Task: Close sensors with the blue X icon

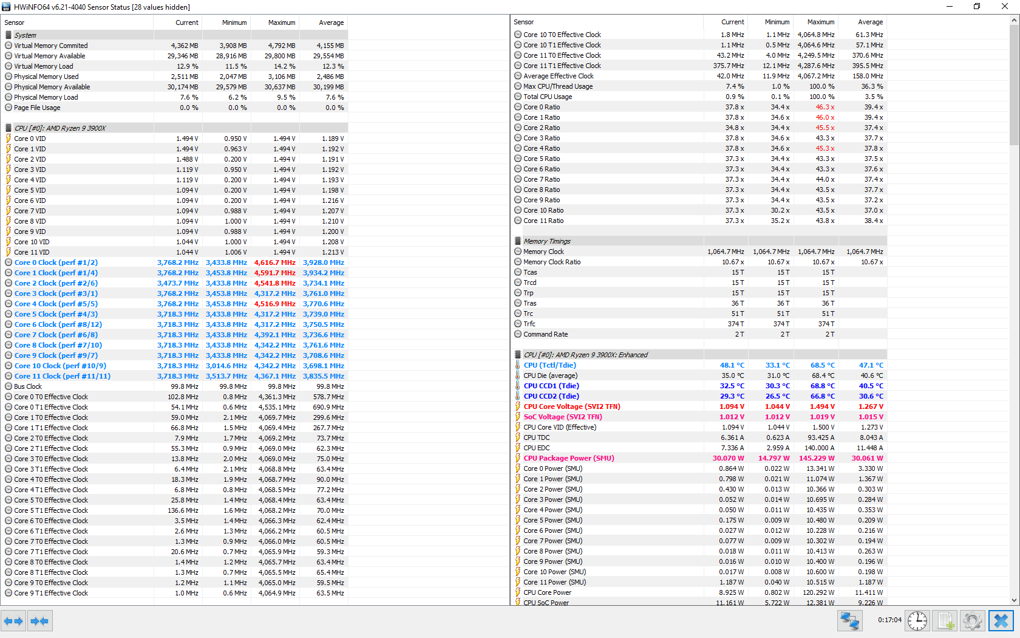Action: click(x=1001, y=621)
